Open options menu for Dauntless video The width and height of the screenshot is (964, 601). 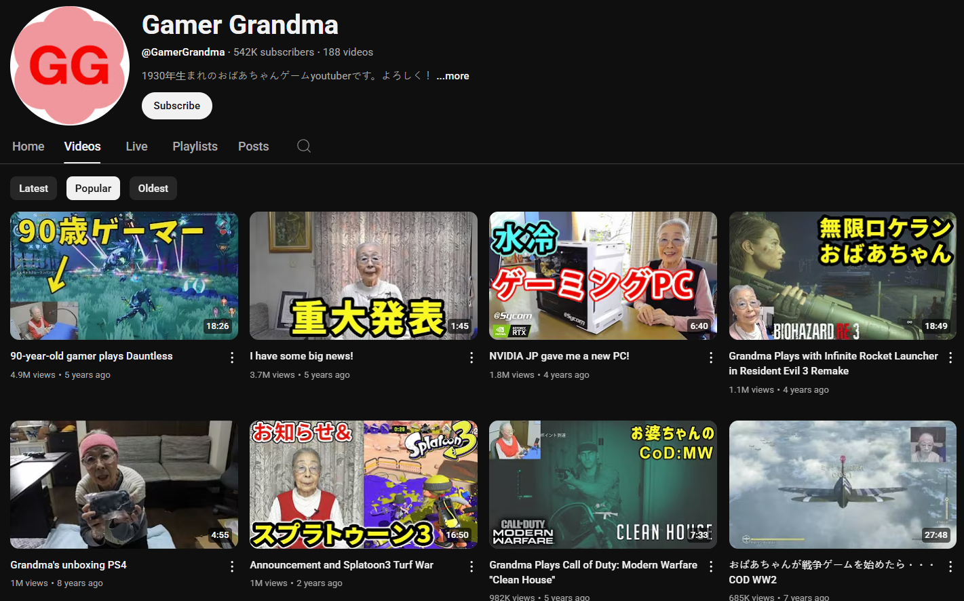pos(232,357)
